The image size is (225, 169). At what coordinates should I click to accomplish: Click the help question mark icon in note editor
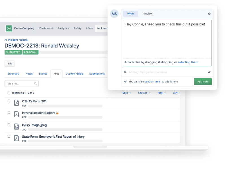(209, 14)
